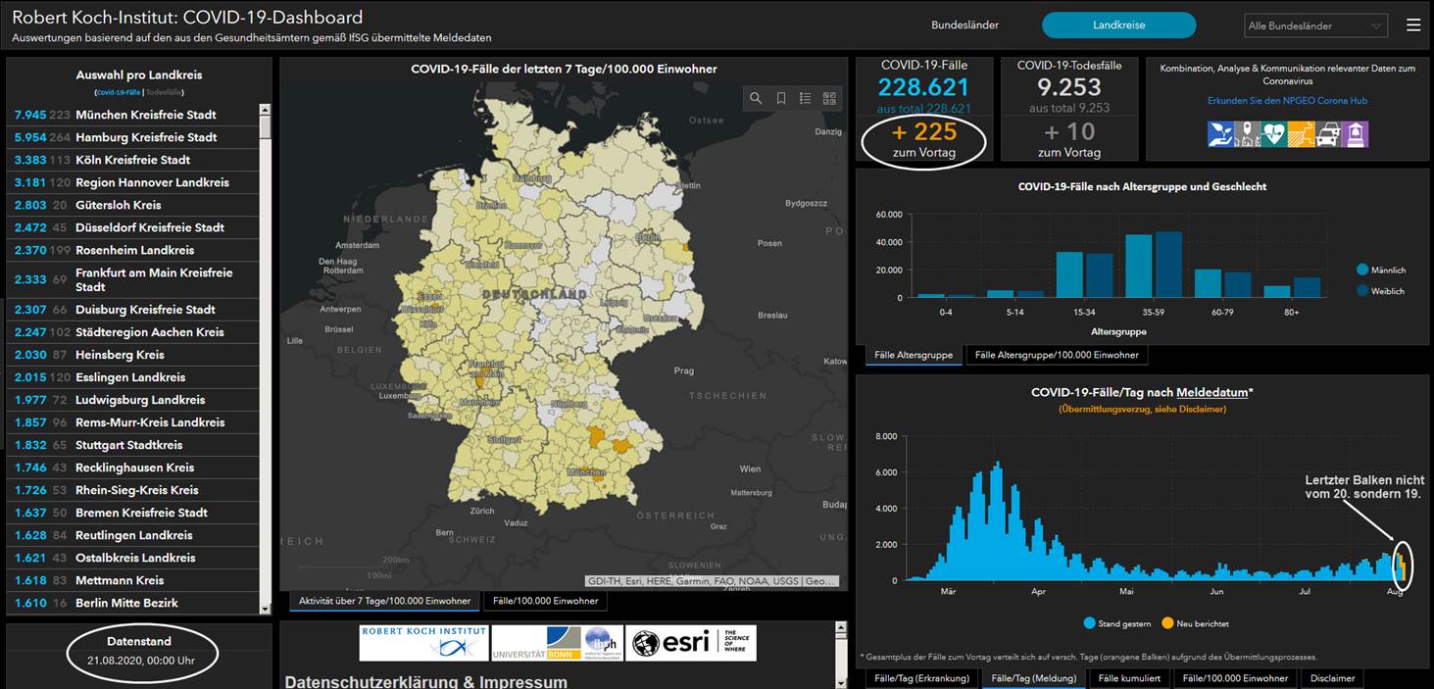
Task: Click the teal heart pulse hub icon
Action: tap(1273, 134)
